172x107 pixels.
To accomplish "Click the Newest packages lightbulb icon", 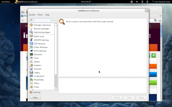I will [31, 28].
